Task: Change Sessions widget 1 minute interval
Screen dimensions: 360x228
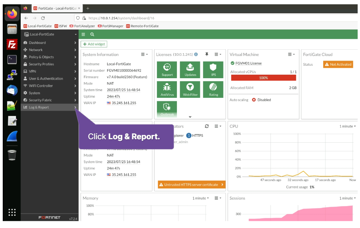Action: tap(347, 198)
